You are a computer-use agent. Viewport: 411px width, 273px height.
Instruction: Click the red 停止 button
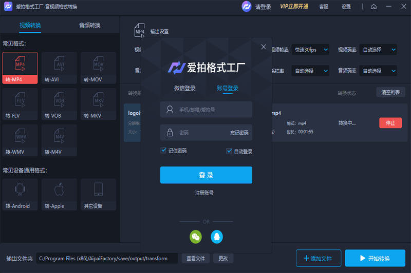pos(390,123)
